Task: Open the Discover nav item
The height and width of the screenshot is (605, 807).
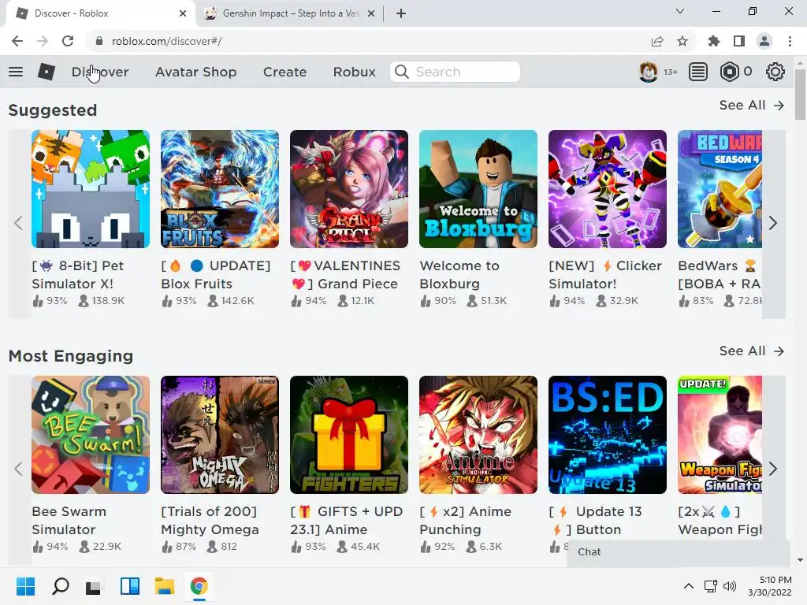Action: 100,72
